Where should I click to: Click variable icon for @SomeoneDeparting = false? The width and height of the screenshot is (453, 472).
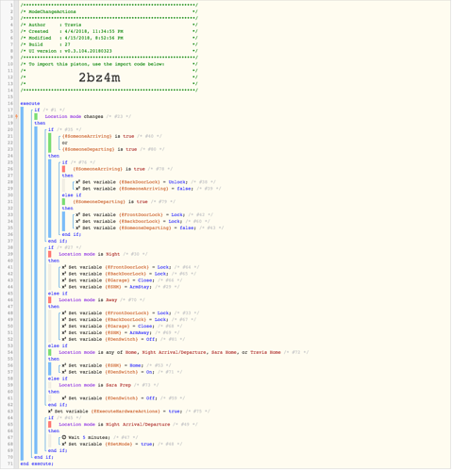[x=78, y=228]
